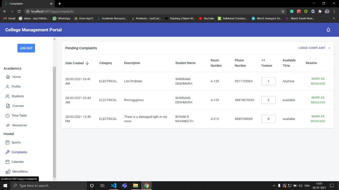The image size is (339, 190).
Task: Mark LAn Problem complaint as resolved
Action: point(318,81)
